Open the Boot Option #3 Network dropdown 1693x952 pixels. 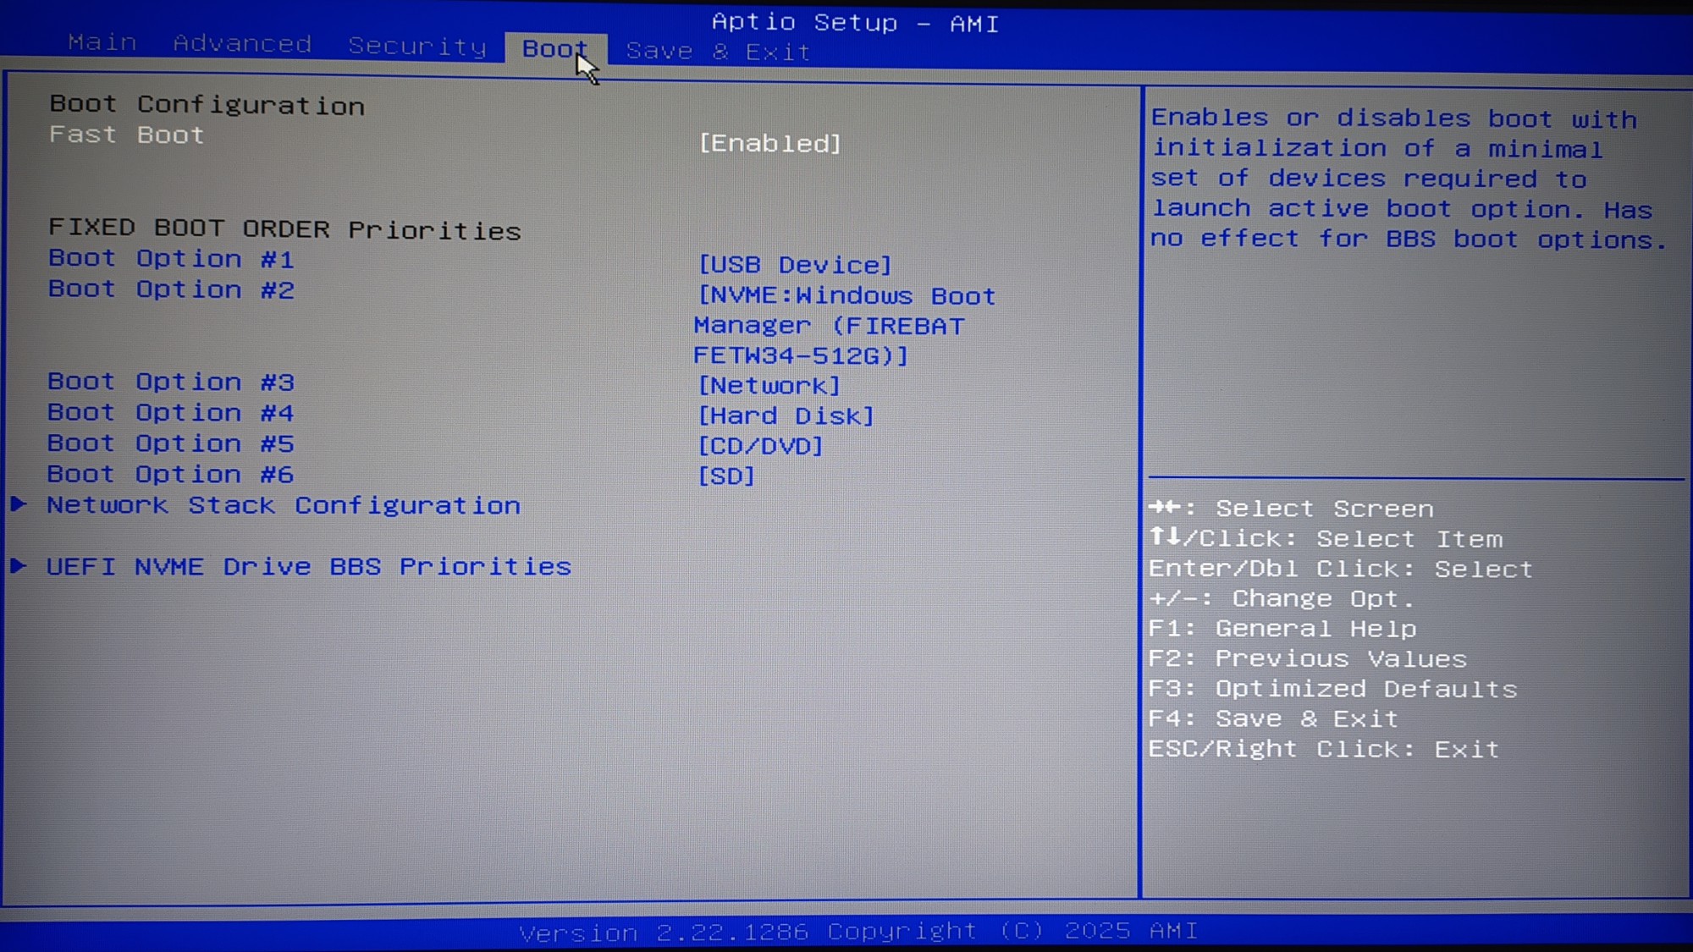point(769,386)
